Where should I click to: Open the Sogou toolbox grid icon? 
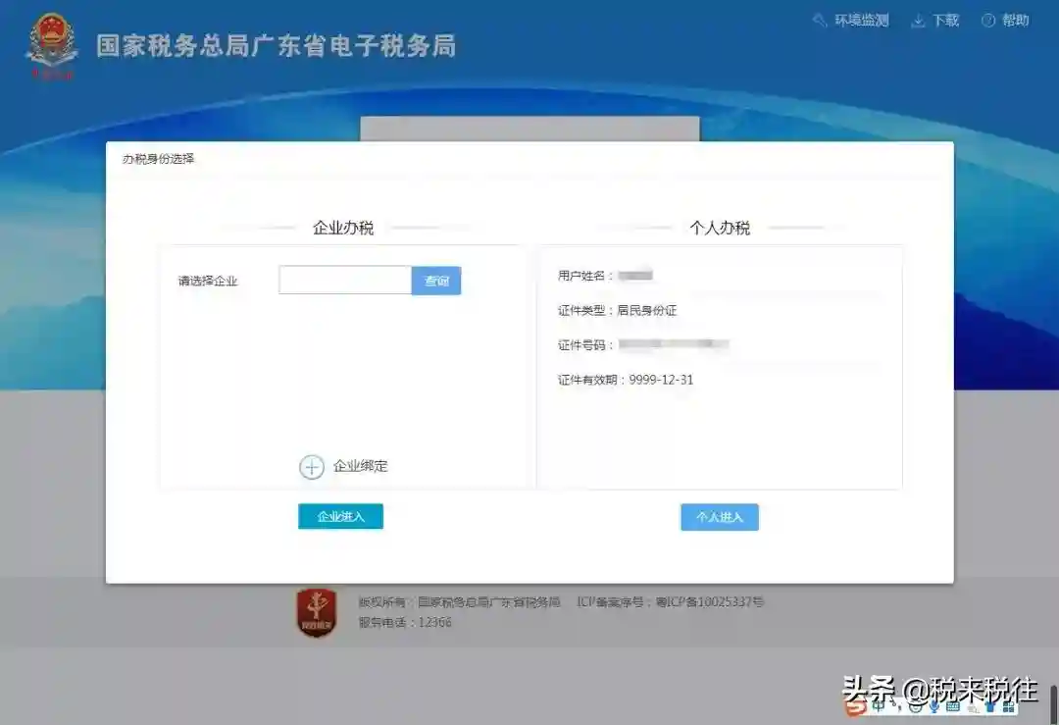point(1008,706)
